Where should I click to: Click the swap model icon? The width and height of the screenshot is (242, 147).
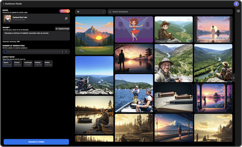point(66,19)
